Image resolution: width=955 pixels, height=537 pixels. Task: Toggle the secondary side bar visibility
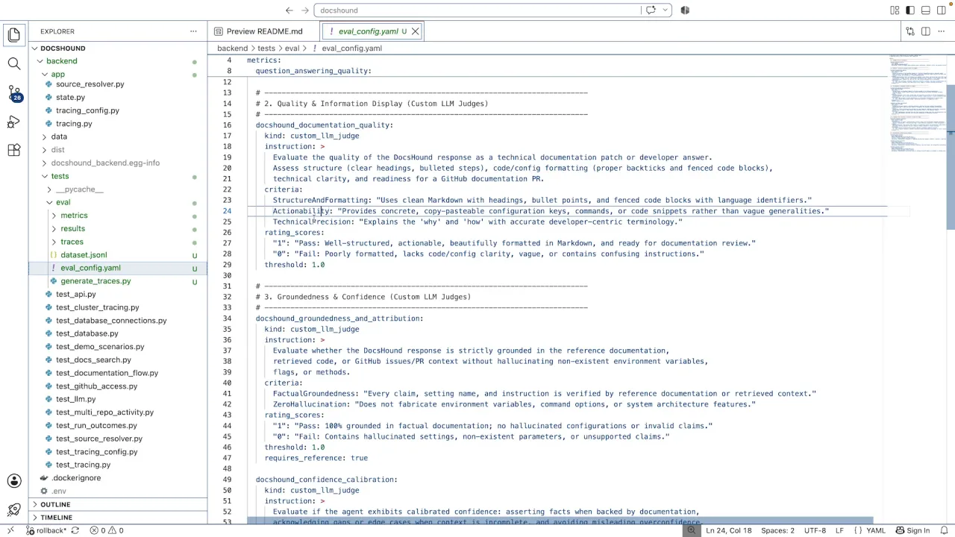pyautogui.click(x=942, y=10)
